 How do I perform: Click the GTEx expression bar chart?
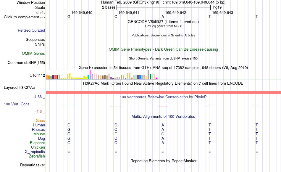pos(102,75)
